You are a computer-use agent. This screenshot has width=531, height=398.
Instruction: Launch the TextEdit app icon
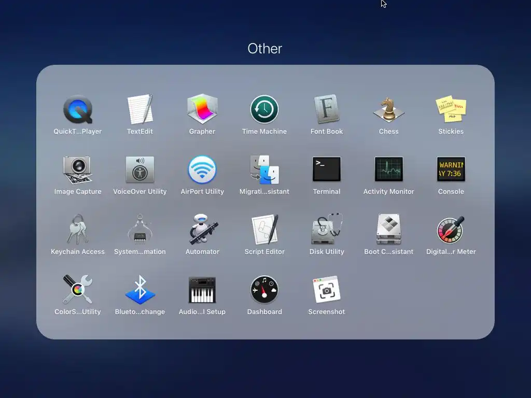point(140,109)
